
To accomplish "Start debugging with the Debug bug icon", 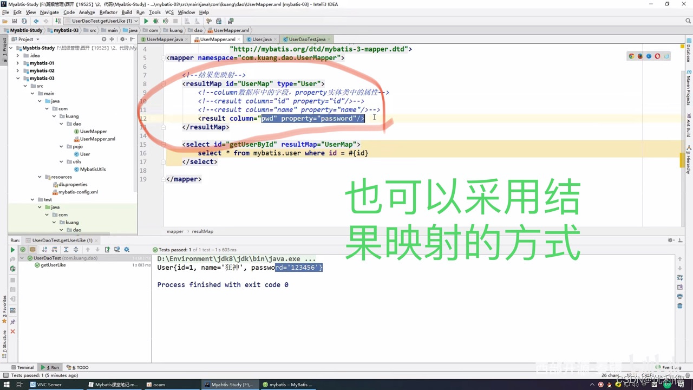I will [156, 21].
